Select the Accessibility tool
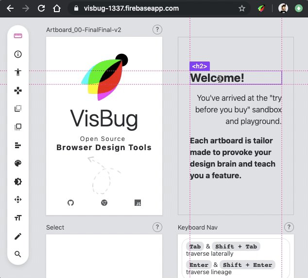Image resolution: width=308 pixels, height=278 pixels. coord(18,72)
